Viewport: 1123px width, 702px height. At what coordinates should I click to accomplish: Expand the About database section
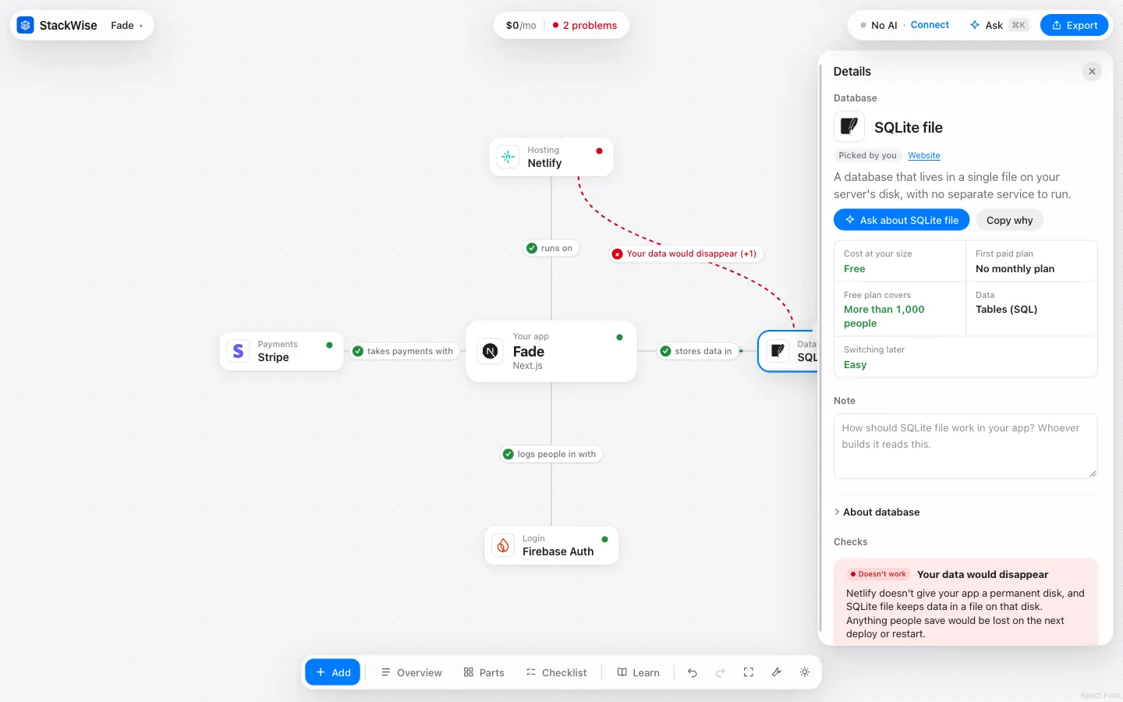pos(877,512)
